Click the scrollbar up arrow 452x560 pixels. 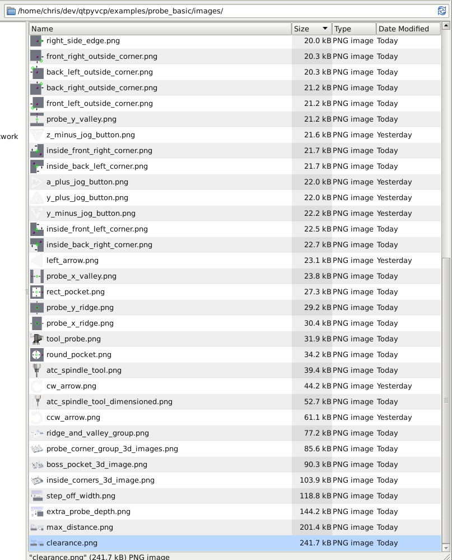tap(446, 25)
